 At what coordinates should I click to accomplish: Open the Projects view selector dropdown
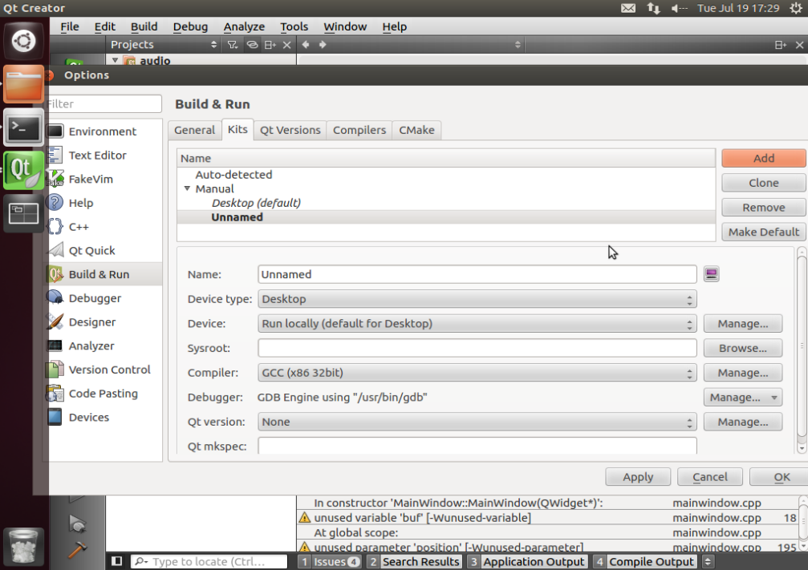click(x=163, y=45)
